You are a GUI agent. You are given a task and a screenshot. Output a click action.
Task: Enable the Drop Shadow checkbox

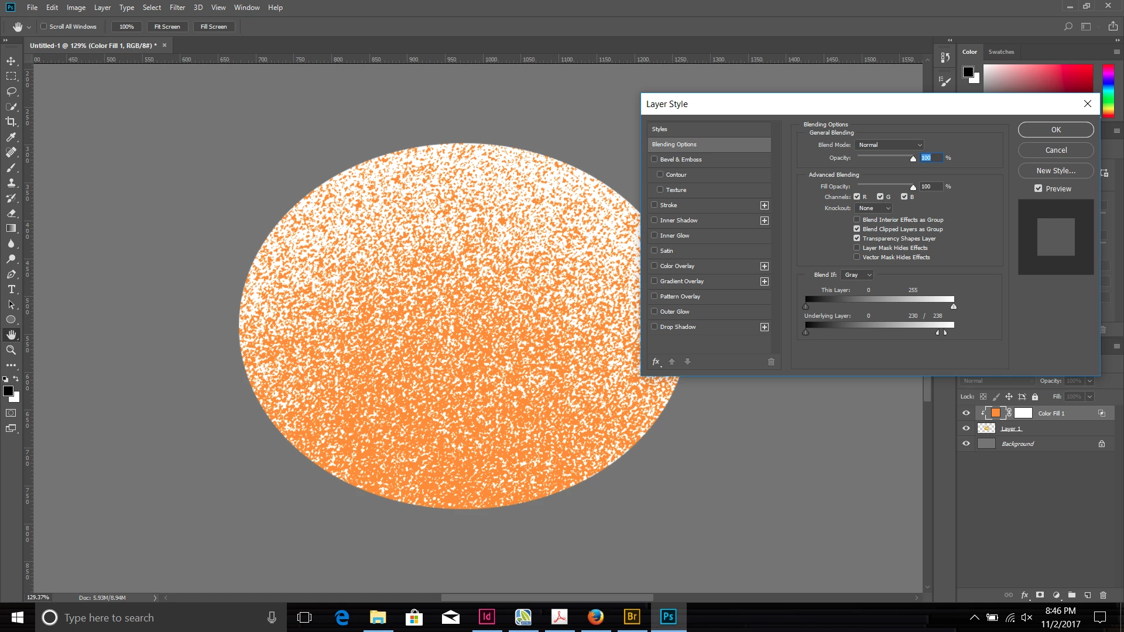(x=654, y=327)
